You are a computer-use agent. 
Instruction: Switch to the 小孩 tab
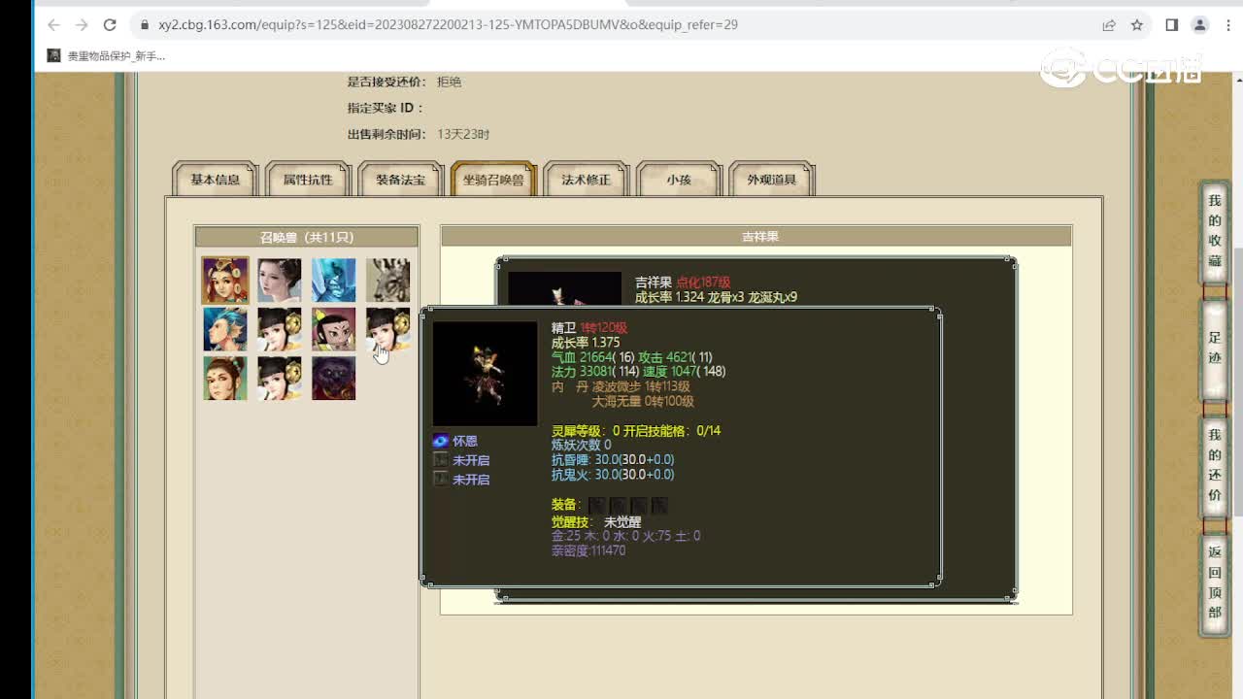pos(679,180)
